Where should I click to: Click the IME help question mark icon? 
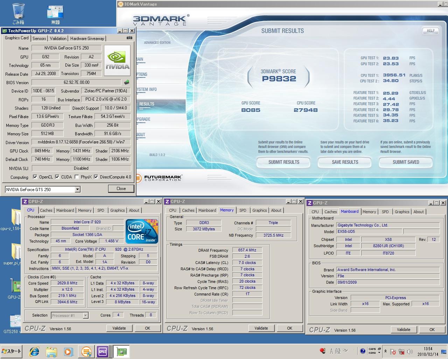click(363, 351)
